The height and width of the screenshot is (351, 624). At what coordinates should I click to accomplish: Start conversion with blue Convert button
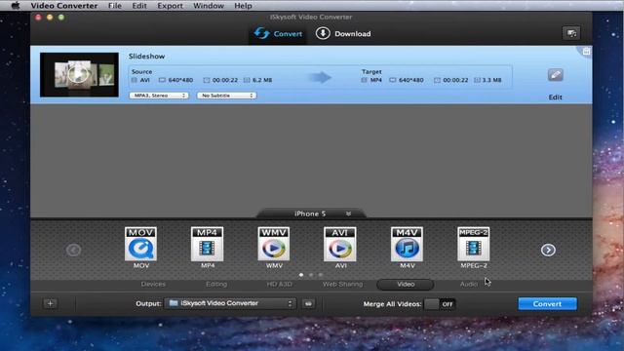point(547,304)
